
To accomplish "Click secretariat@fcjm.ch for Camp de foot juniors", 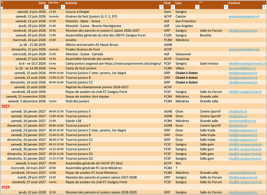I will (x=242, y=68).
